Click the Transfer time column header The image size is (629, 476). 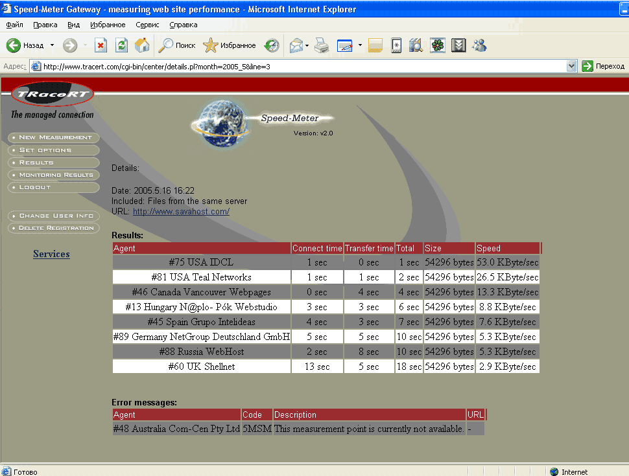369,248
